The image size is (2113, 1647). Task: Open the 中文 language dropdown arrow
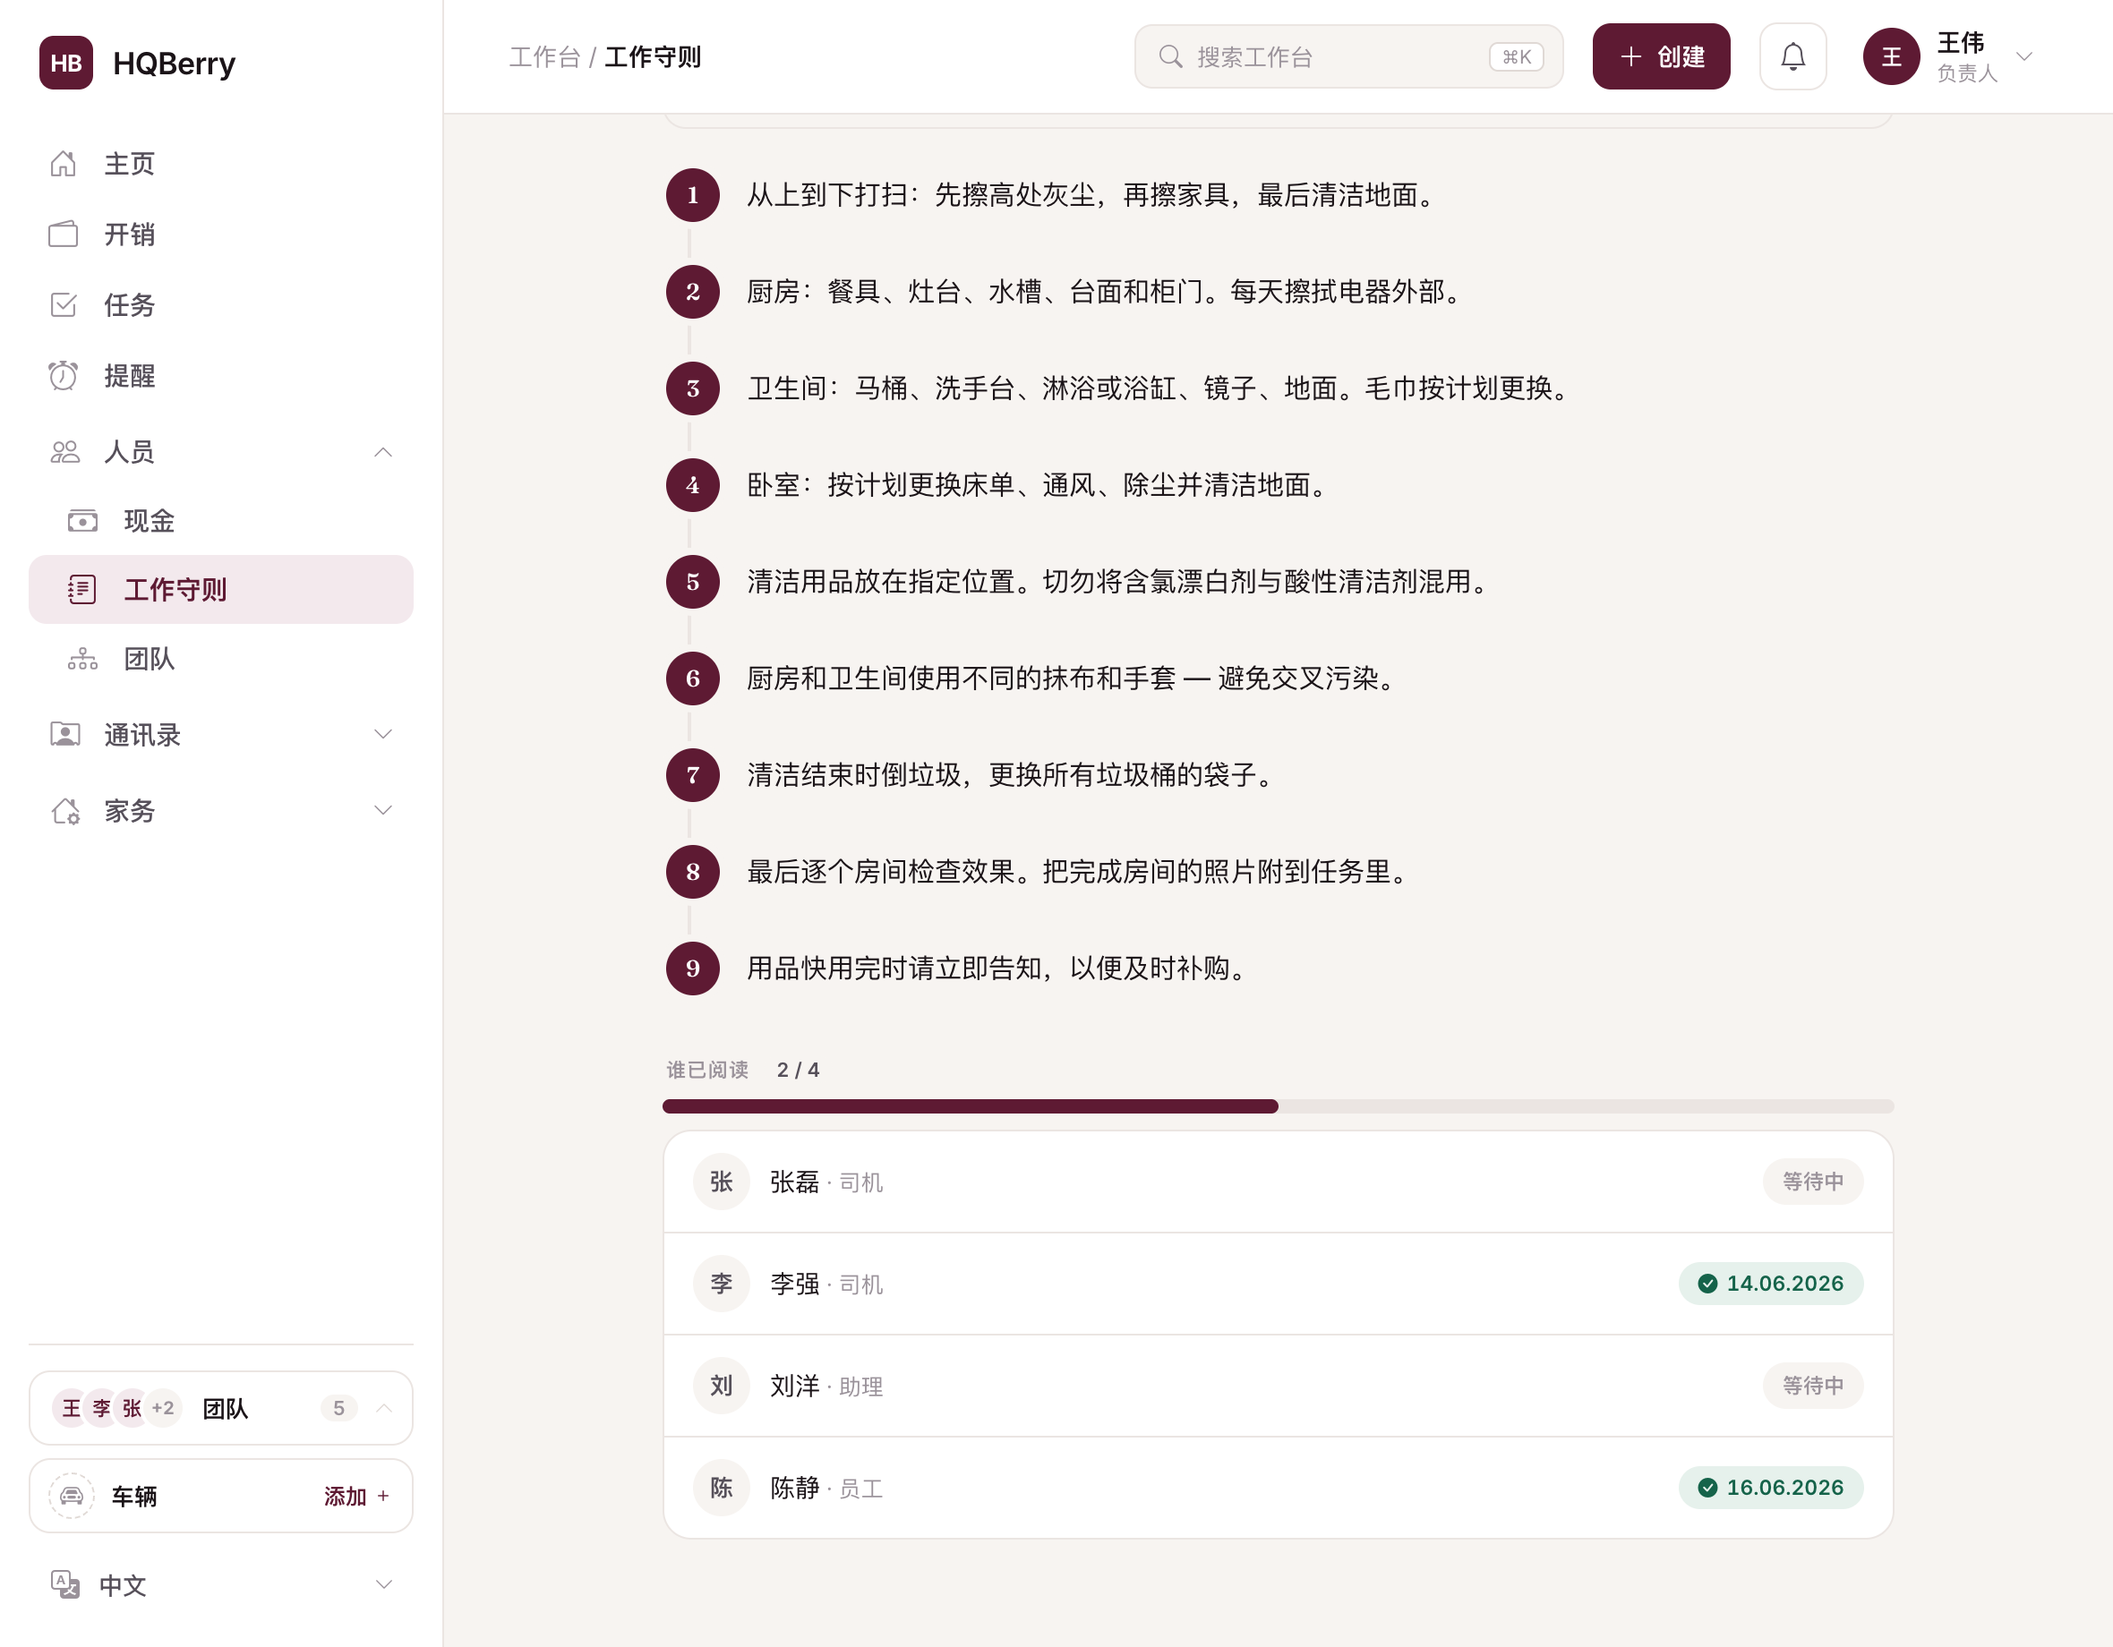click(384, 1584)
